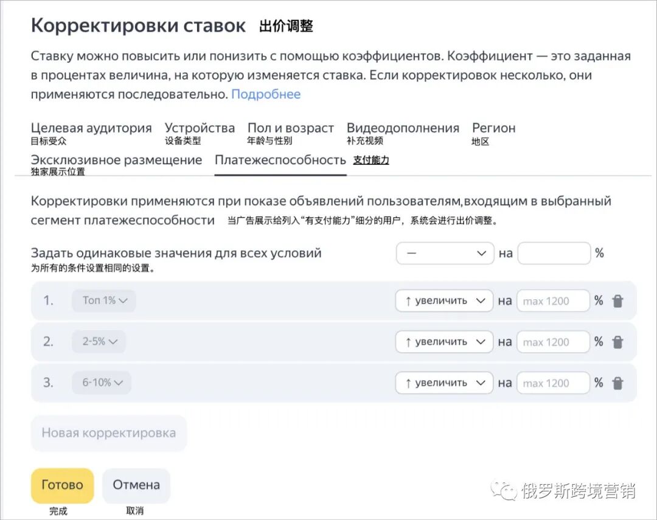Open the Топ 1% segment selector
The width and height of the screenshot is (657, 520).
[103, 300]
